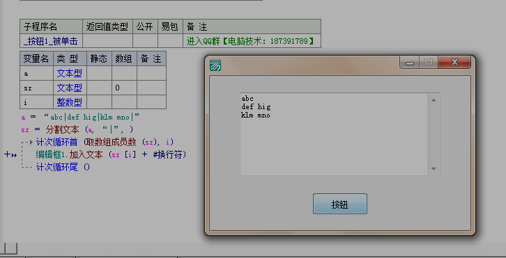Viewport: 506px width, 258px height.
Task: Click the 变量名 column header
Action: [36, 58]
